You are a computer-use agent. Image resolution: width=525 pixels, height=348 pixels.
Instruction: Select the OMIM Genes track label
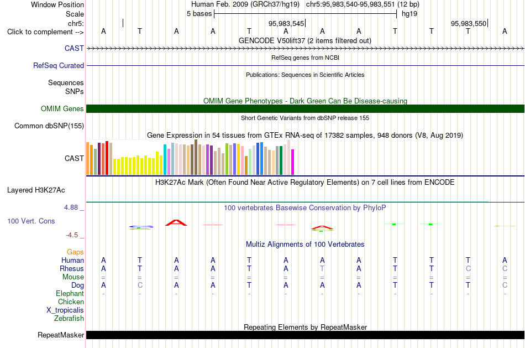click(x=62, y=108)
